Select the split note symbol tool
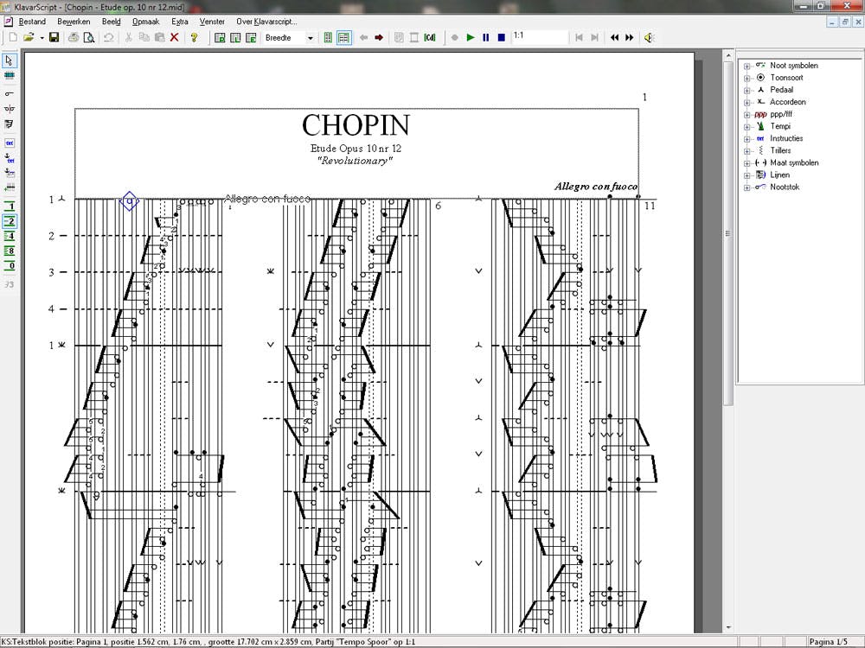865x648 pixels. tap(10, 109)
